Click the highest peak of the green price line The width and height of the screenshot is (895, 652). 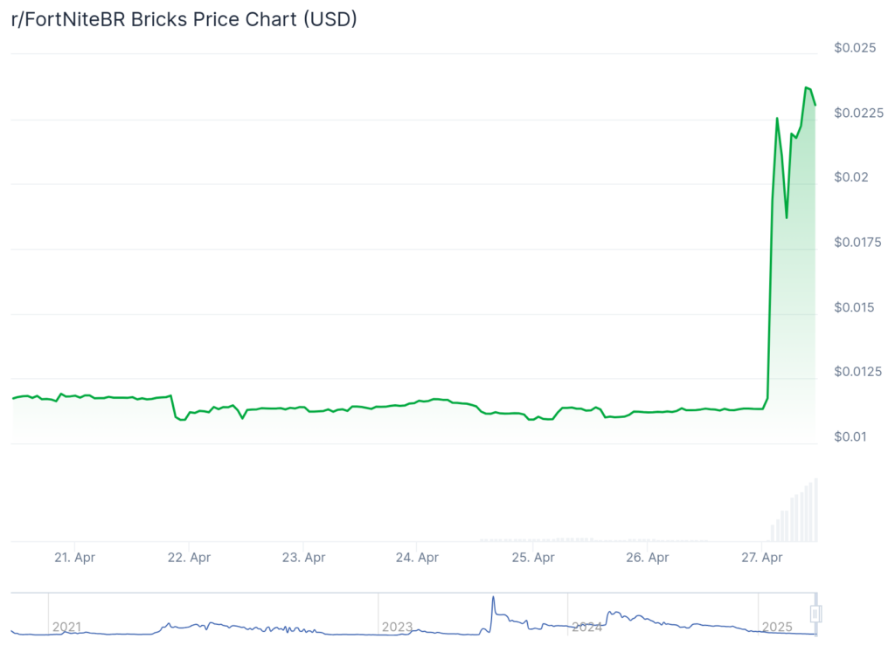[807, 87]
